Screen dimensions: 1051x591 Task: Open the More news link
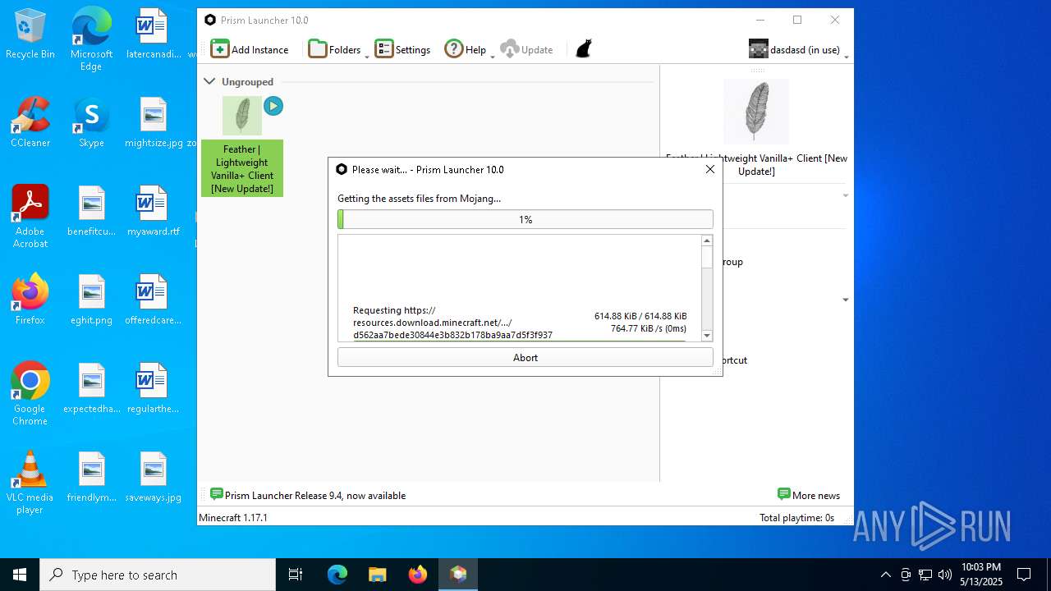(x=809, y=495)
